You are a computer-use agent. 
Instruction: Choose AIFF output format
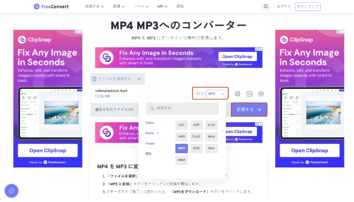point(196,125)
